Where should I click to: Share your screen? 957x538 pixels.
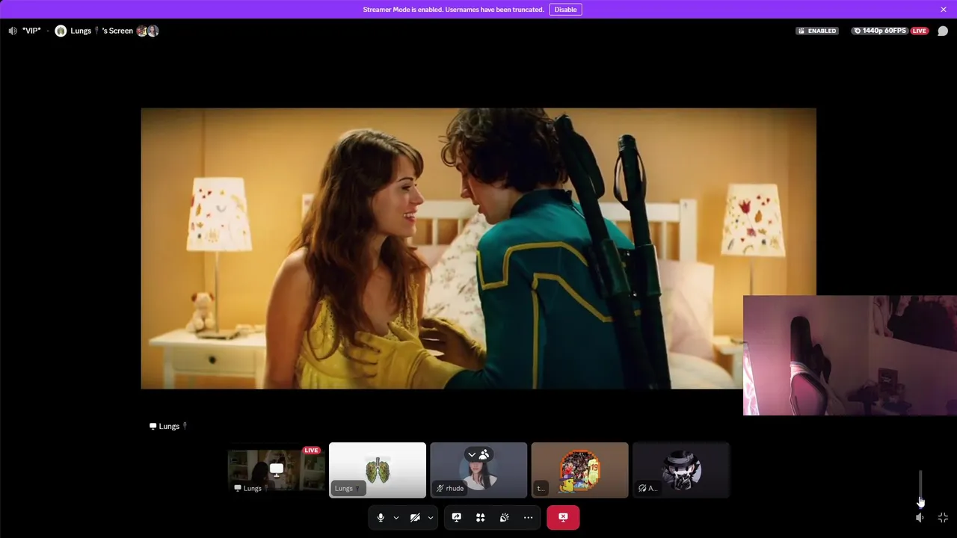[x=457, y=517]
